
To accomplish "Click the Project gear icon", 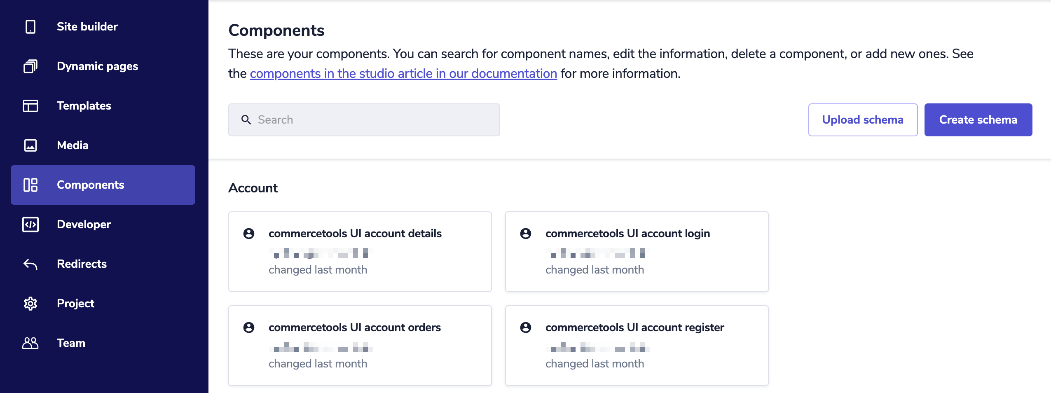I will 30,304.
